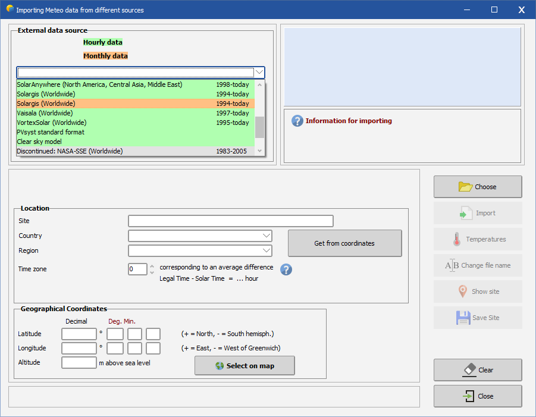Image resolution: width=536 pixels, height=417 pixels.
Task: Select Discontinued: NASA-SSE (Worldwide) entry
Action: (136, 151)
